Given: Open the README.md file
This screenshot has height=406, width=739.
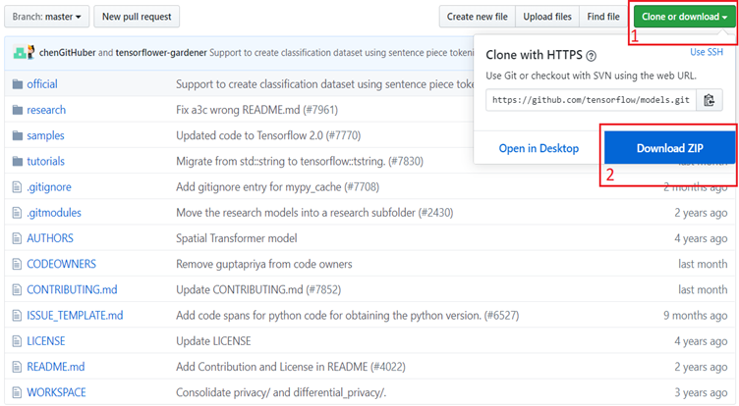Looking at the screenshot, I should click(56, 367).
